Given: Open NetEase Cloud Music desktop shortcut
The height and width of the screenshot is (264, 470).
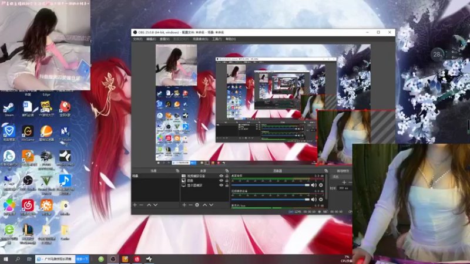Looking at the screenshot, I should click(28, 208).
